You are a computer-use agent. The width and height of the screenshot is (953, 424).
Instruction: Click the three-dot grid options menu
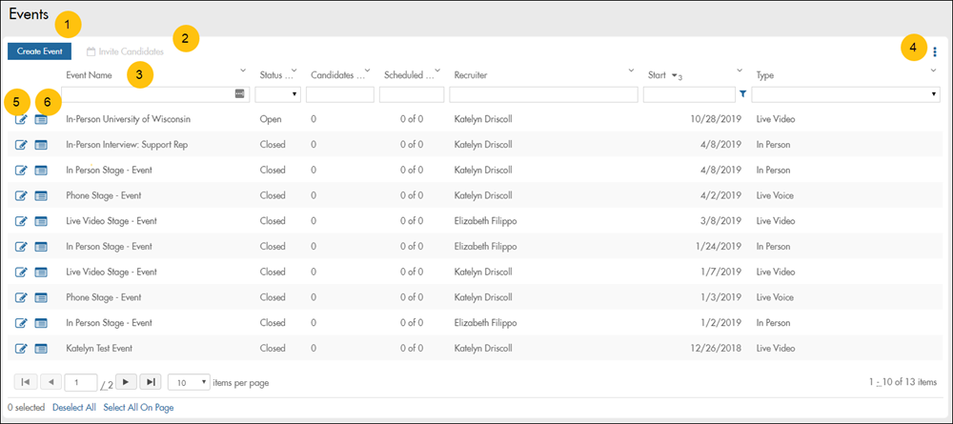[936, 51]
